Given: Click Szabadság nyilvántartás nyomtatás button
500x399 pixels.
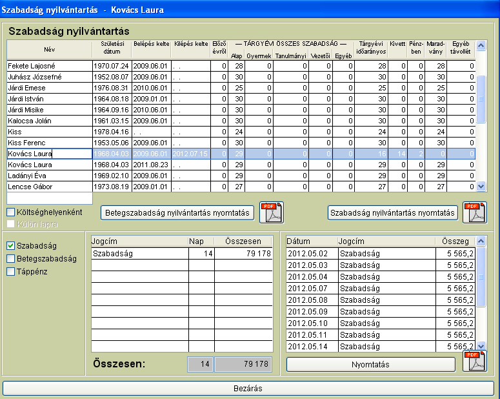Looking at the screenshot, I should click(392, 213).
